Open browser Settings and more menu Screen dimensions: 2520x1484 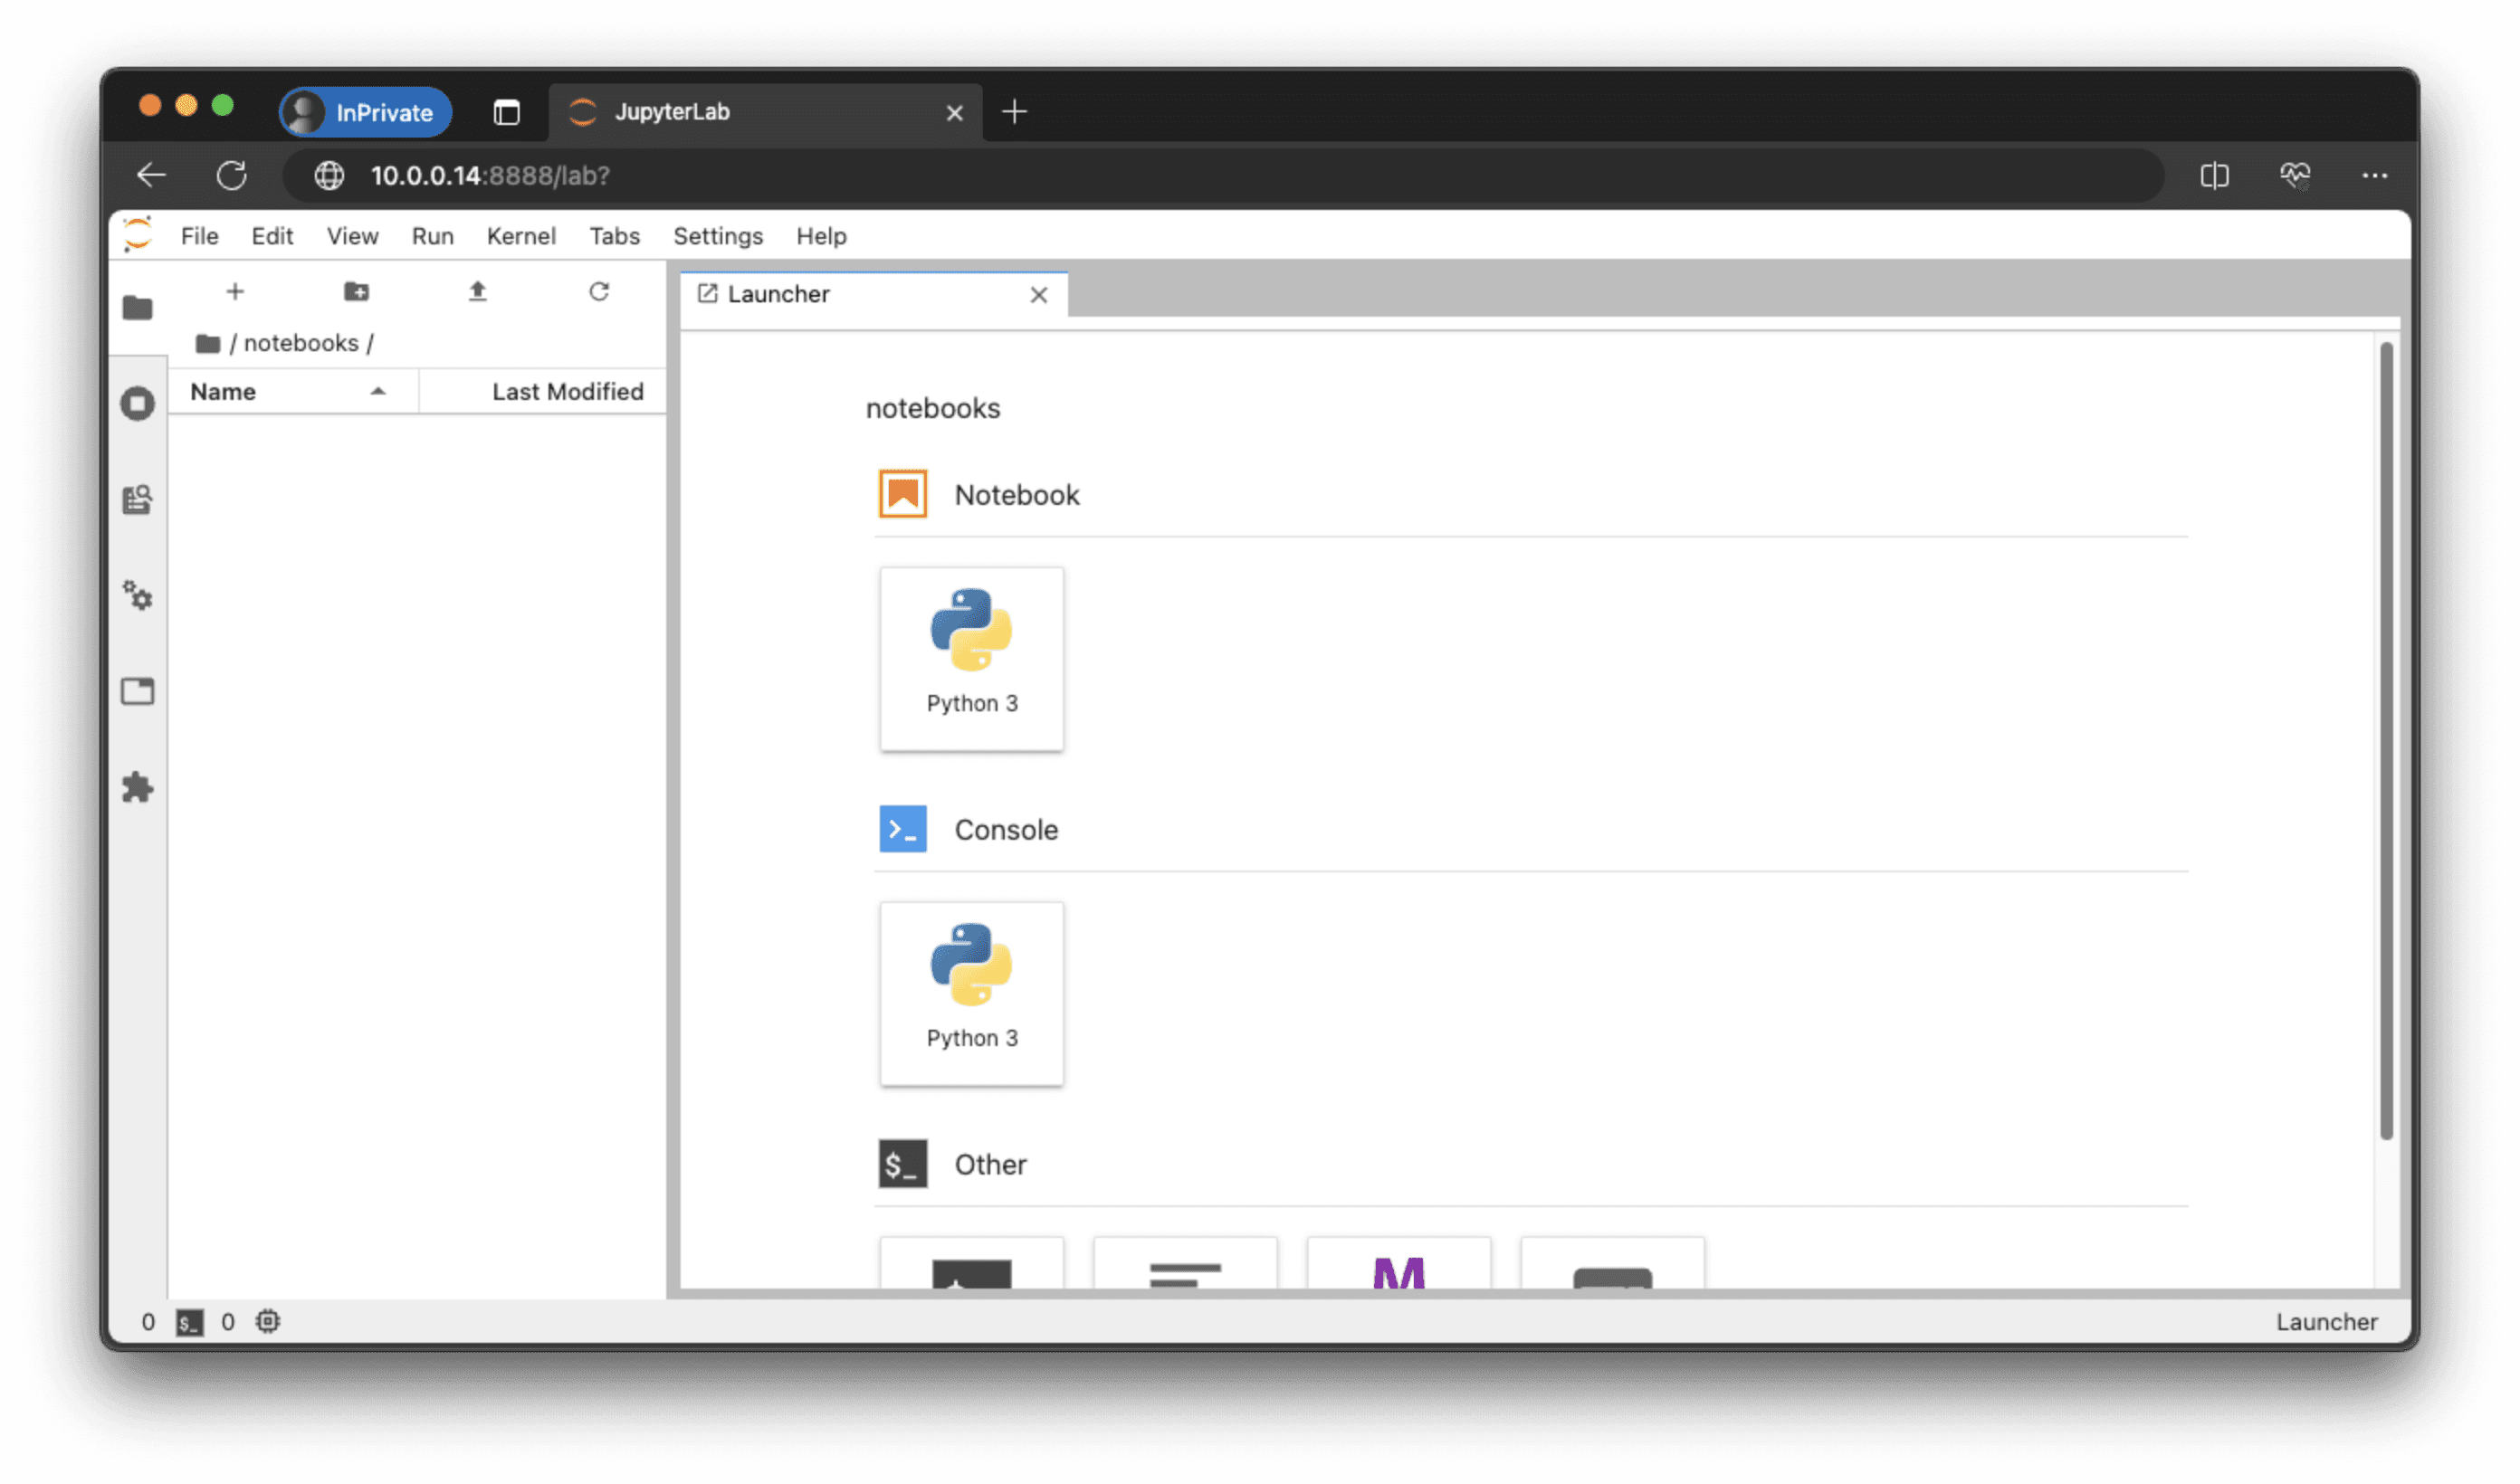2375,175
